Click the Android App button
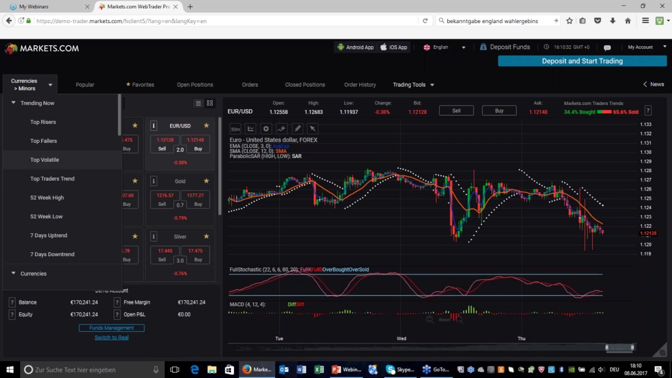 (355, 47)
